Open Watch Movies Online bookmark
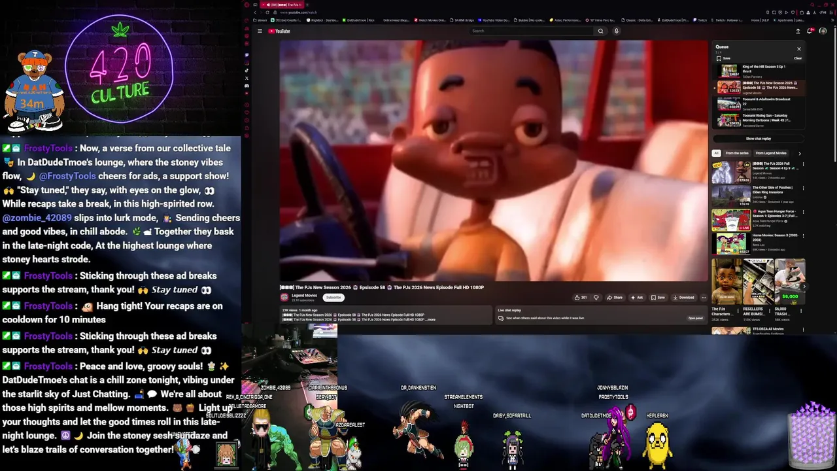Viewport: 837px width, 471px height. 430,20
